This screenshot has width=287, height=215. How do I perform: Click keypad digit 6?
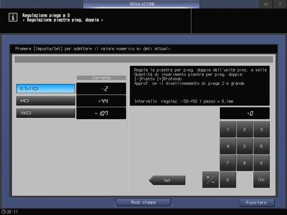tap(261, 146)
